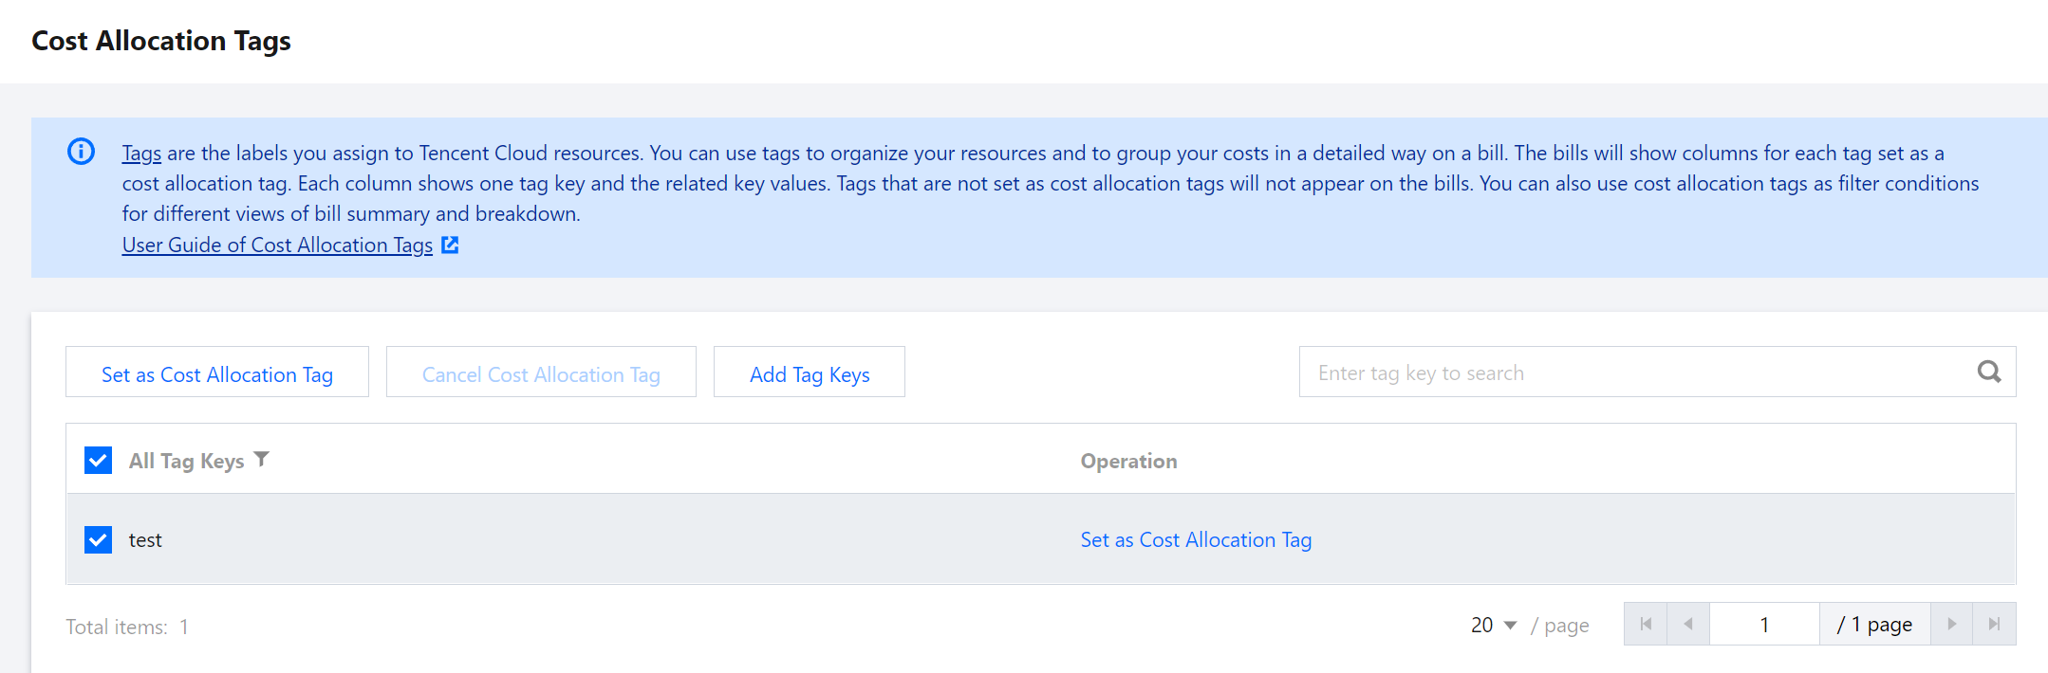The image size is (2048, 673).
Task: Click the external link icon beside User Guide
Action: point(450,245)
